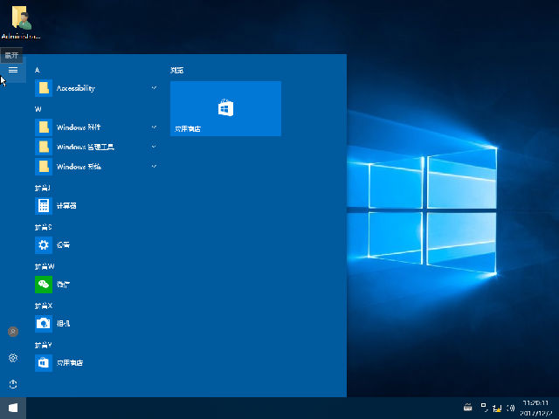Image resolution: width=559 pixels, height=419 pixels.
Task: Open the taskbar clock and date
Action: [x=535, y=408]
